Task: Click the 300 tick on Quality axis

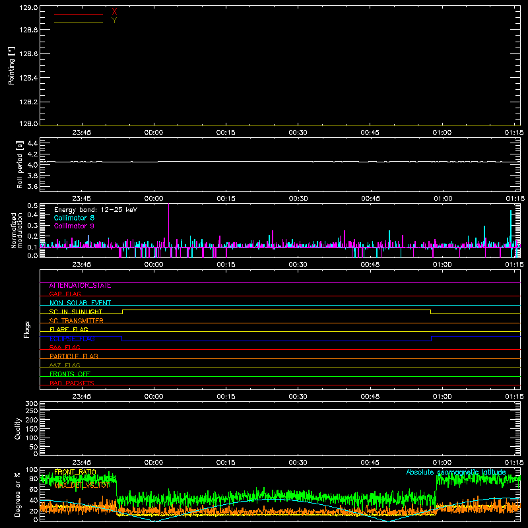Action: (32, 404)
